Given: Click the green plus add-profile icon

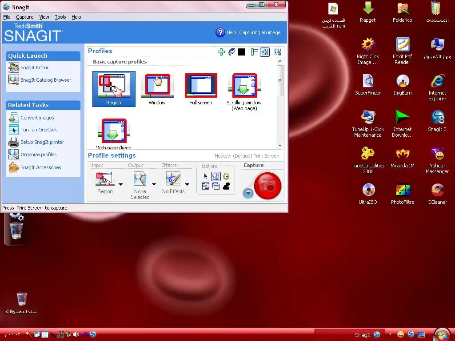Looking at the screenshot, I should tap(221, 52).
